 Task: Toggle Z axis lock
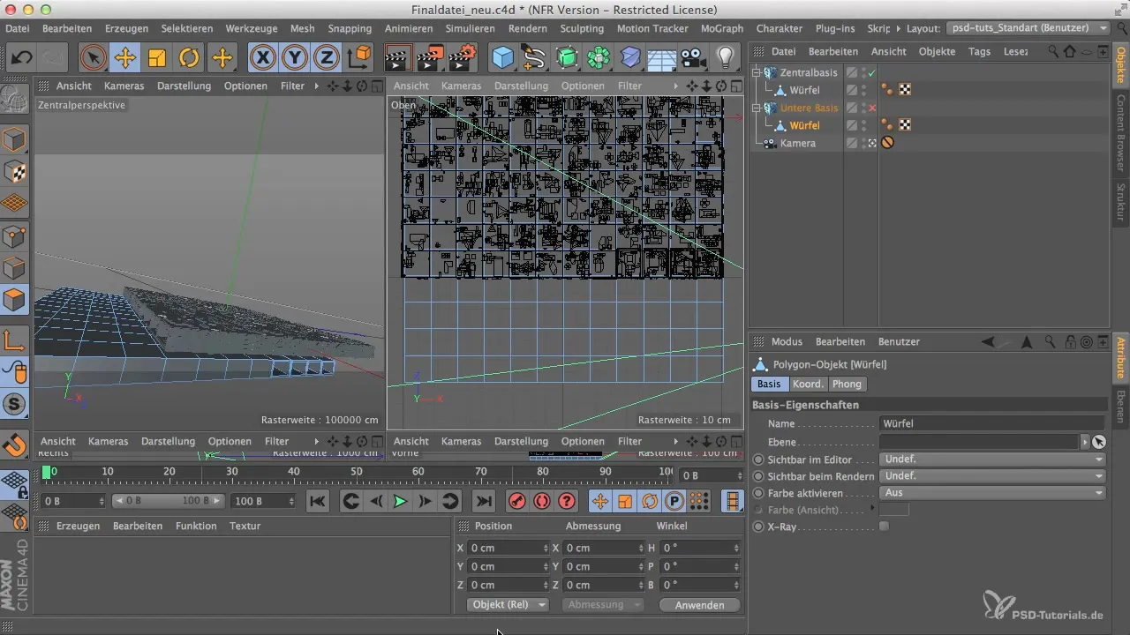click(x=327, y=58)
